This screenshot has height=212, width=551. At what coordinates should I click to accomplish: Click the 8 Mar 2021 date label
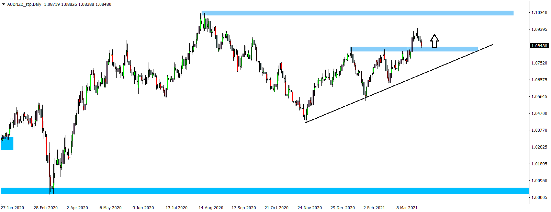tap(407, 208)
